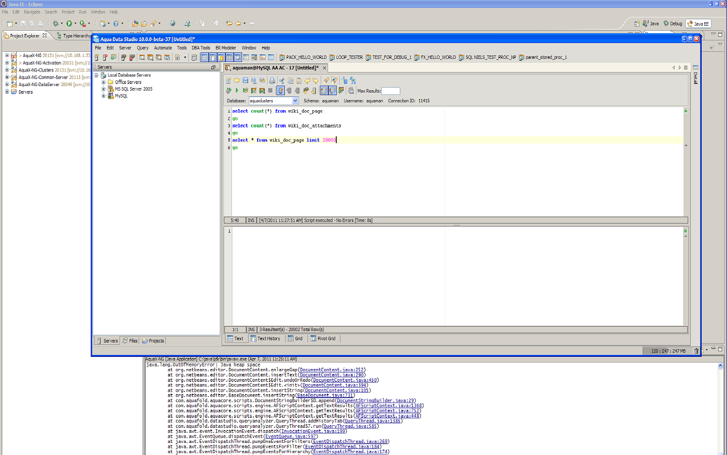Open EventQueue.java:597 stack trace link
727x455 pixels.
coord(290,436)
